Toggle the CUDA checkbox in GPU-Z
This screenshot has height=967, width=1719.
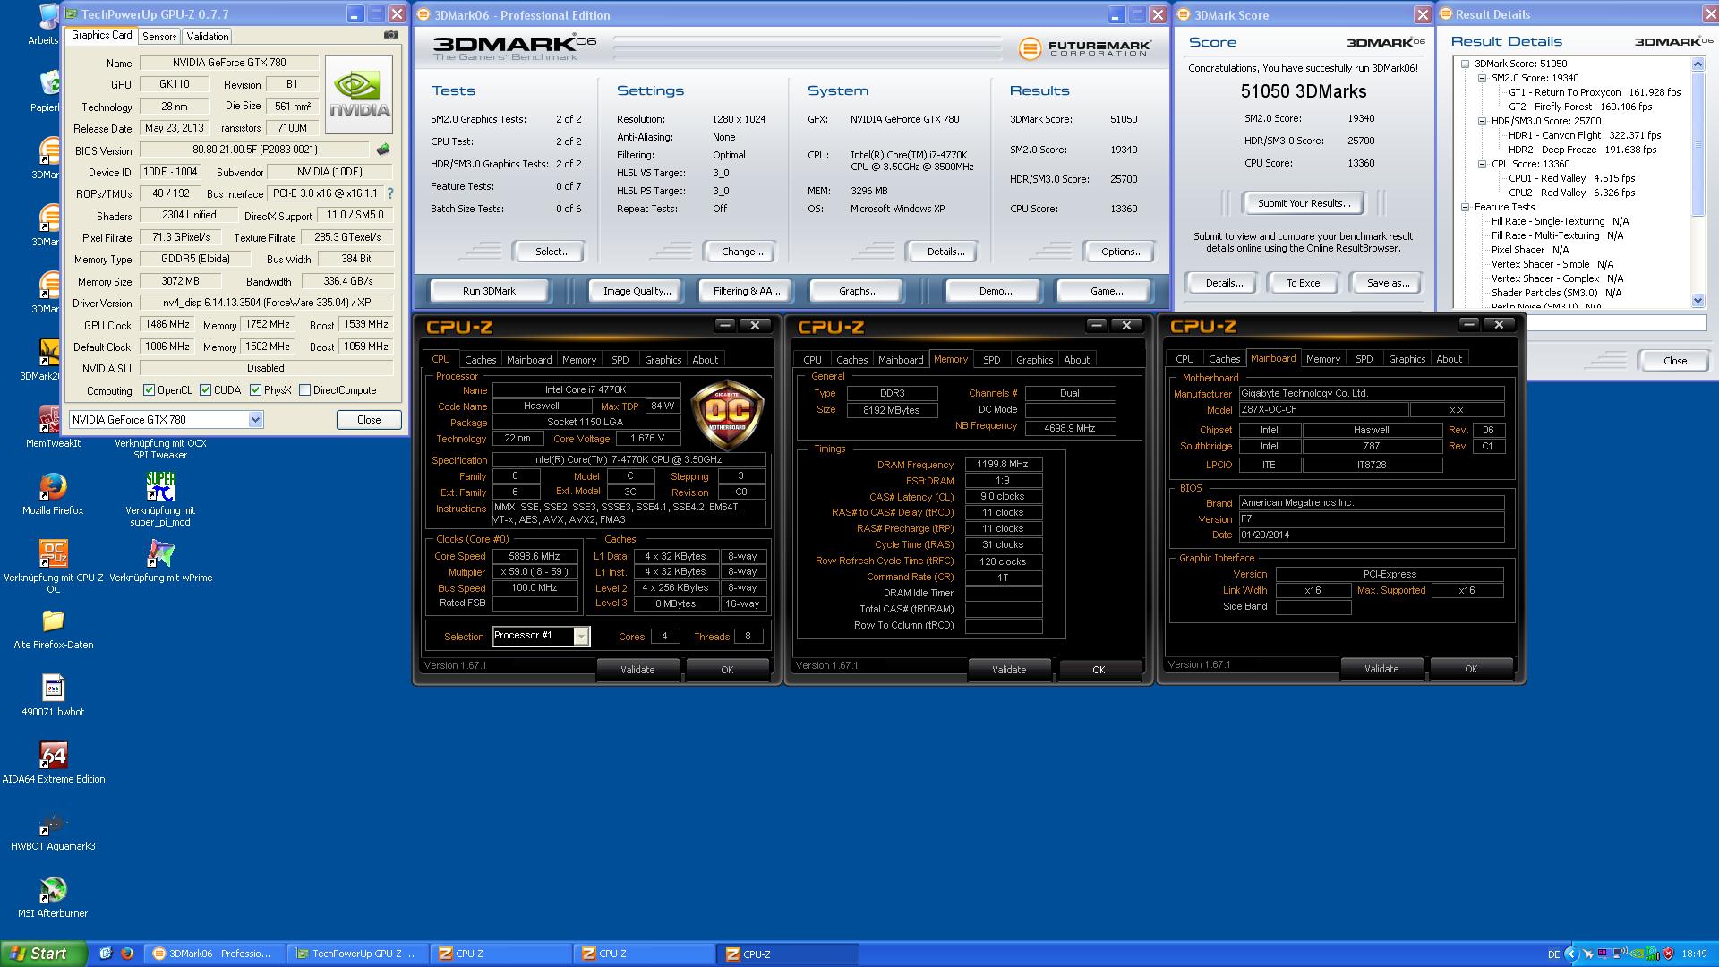(x=205, y=390)
